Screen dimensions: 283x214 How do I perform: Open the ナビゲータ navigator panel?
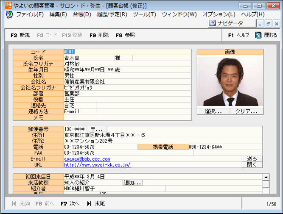point(232,23)
